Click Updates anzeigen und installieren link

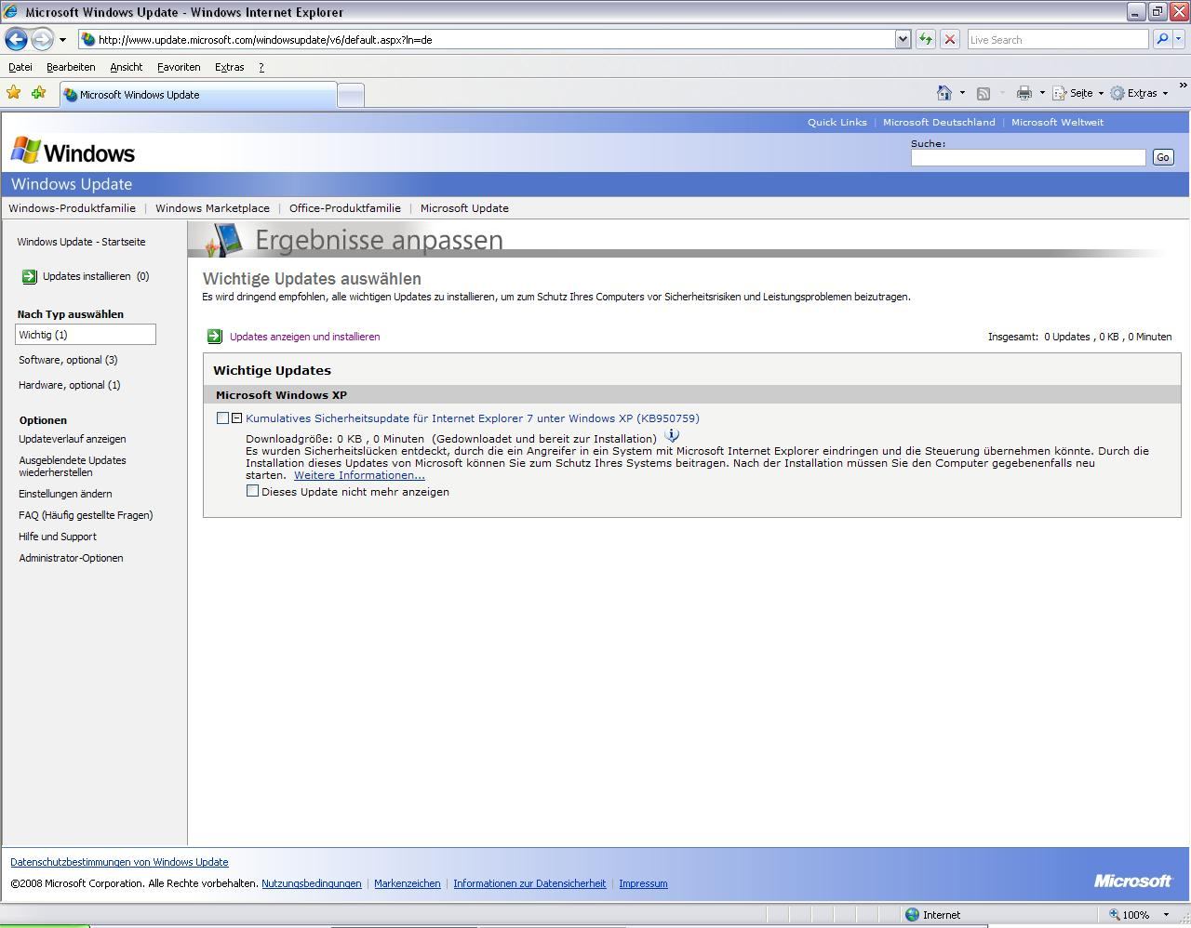click(304, 337)
